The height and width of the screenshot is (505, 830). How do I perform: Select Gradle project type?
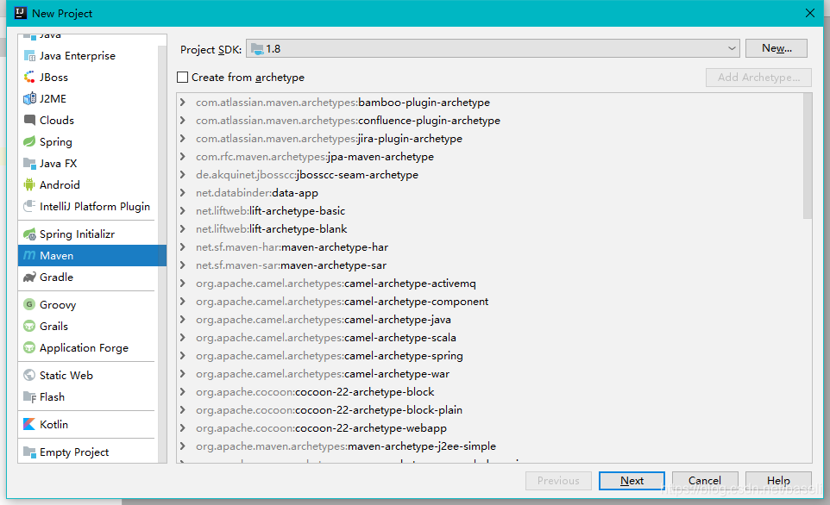(87, 277)
